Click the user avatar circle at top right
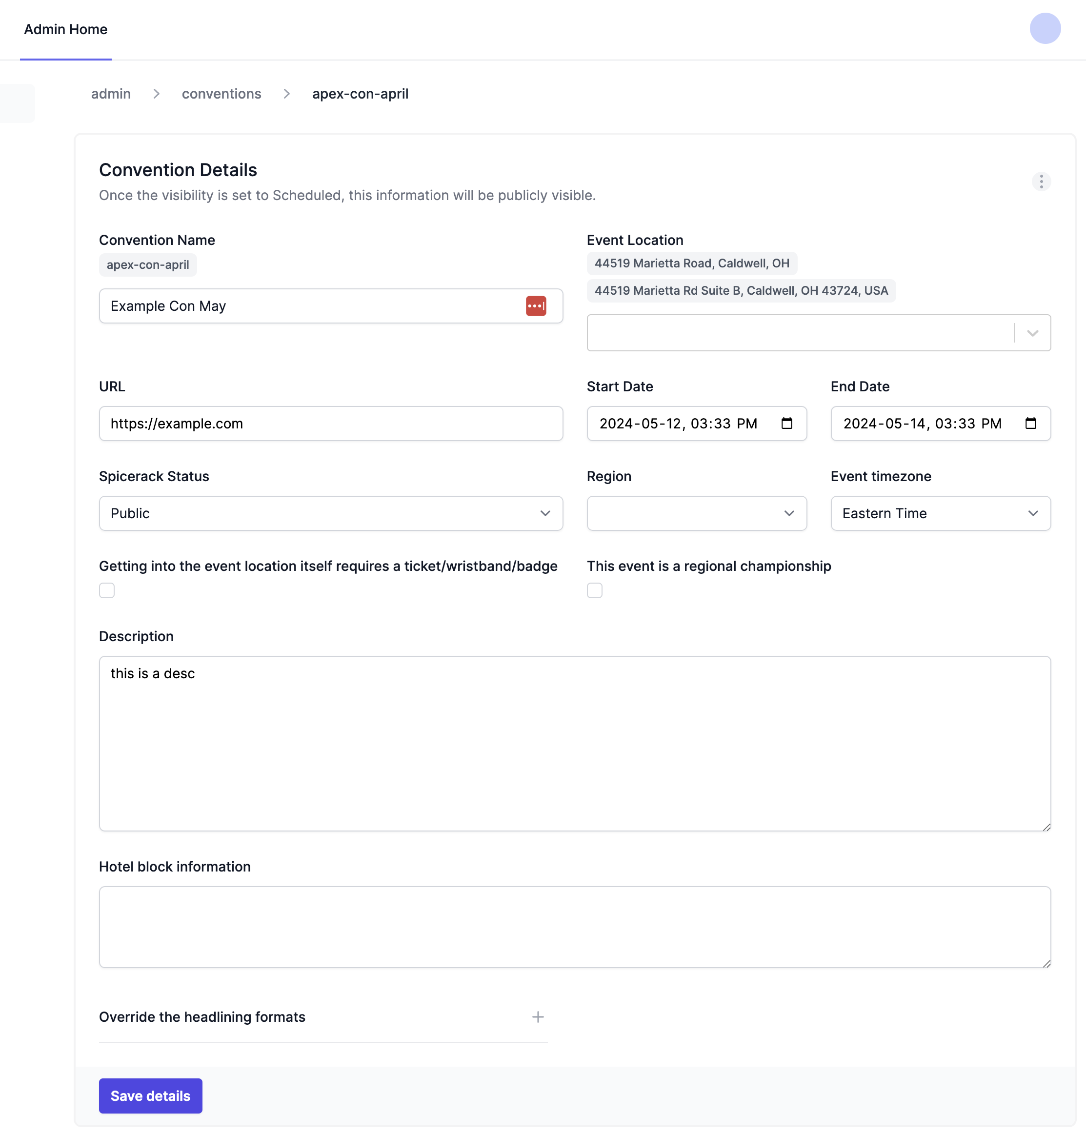The height and width of the screenshot is (1135, 1086). click(1045, 28)
